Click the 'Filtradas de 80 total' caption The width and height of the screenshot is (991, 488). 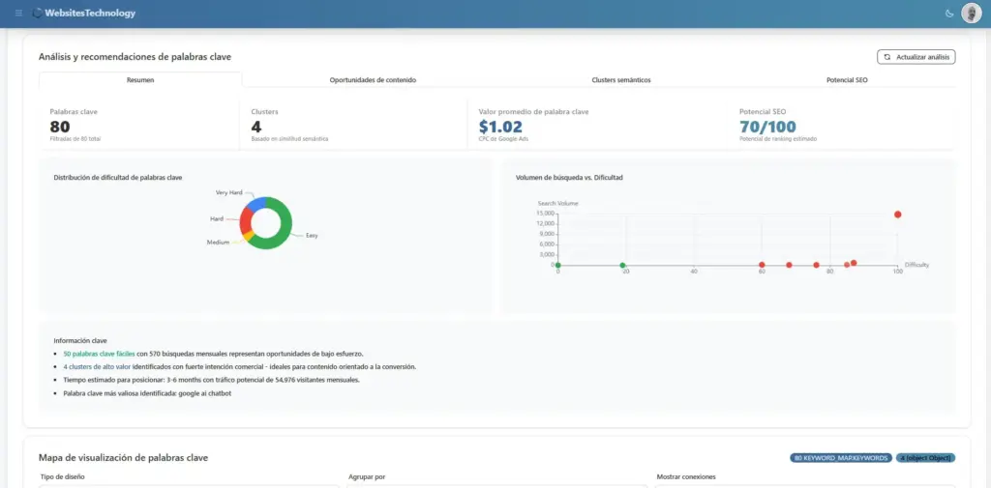[75, 139]
